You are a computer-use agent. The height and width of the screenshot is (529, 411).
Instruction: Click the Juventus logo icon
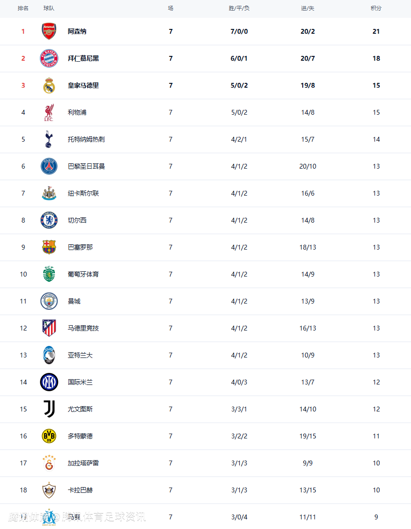point(49,409)
